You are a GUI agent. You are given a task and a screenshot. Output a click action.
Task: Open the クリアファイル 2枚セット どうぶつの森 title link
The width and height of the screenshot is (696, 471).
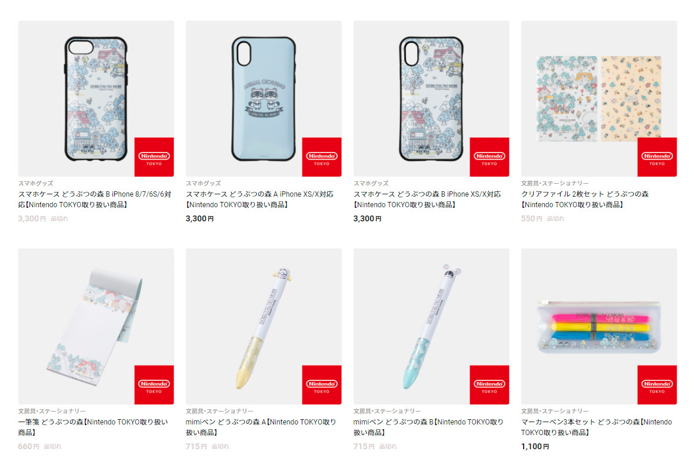[x=585, y=200]
